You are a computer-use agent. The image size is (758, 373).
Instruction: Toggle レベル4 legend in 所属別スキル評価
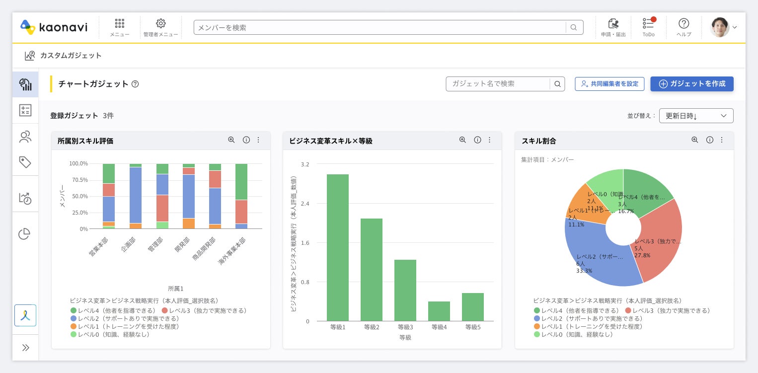point(113,310)
